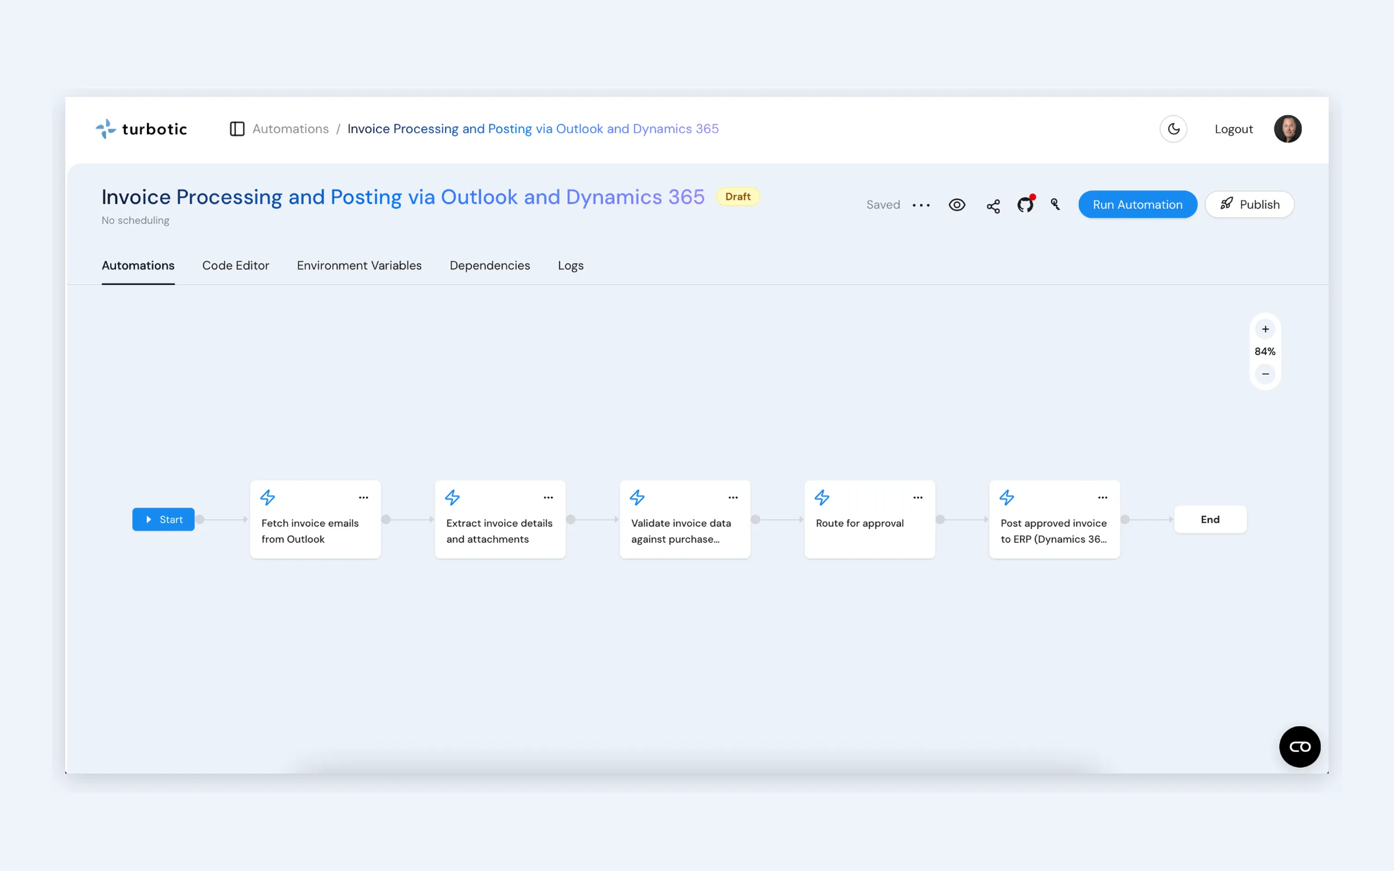
Task: Click Run Automation button
Action: click(1138, 205)
